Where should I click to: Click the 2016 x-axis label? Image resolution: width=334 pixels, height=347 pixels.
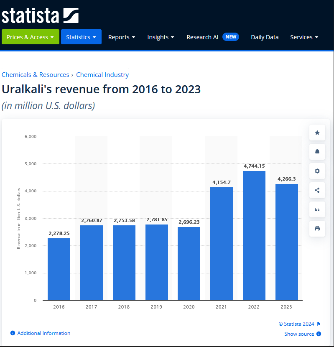pos(59,307)
